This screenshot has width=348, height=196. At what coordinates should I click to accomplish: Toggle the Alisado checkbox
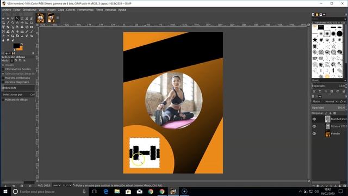coord(3,65)
